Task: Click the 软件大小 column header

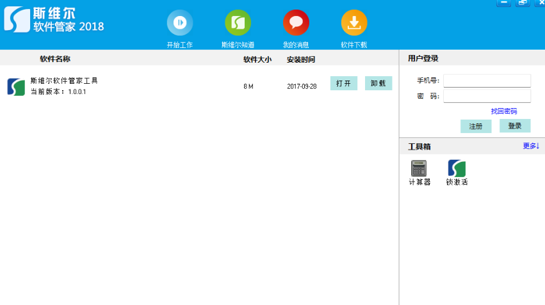Action: pyautogui.click(x=257, y=59)
